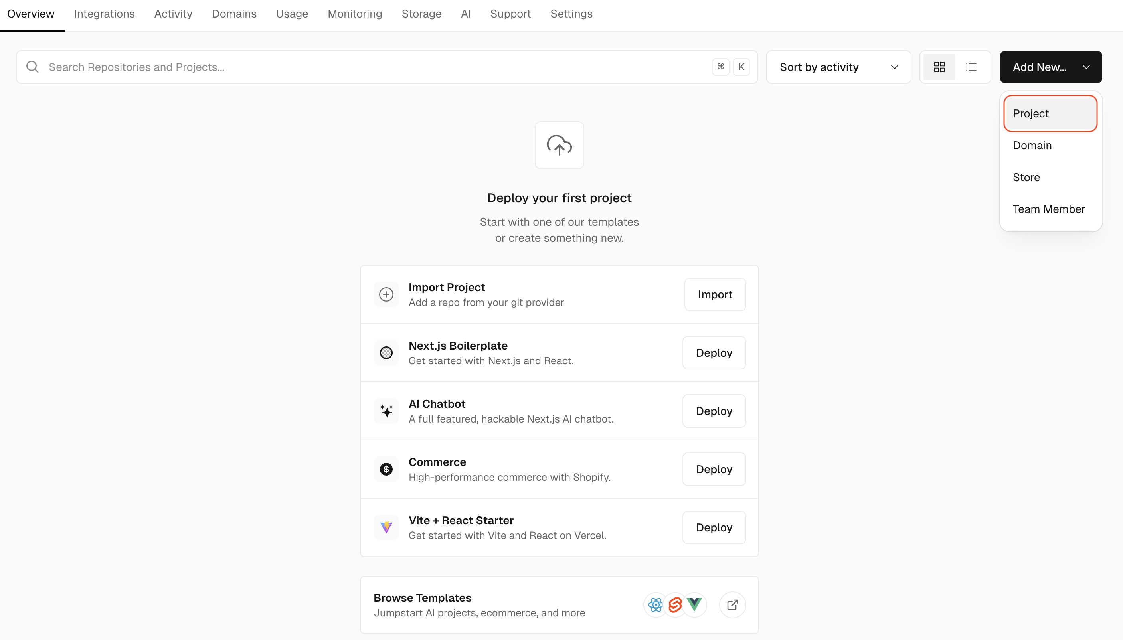Click the cloud upload icon
This screenshot has width=1123, height=640.
(x=559, y=145)
